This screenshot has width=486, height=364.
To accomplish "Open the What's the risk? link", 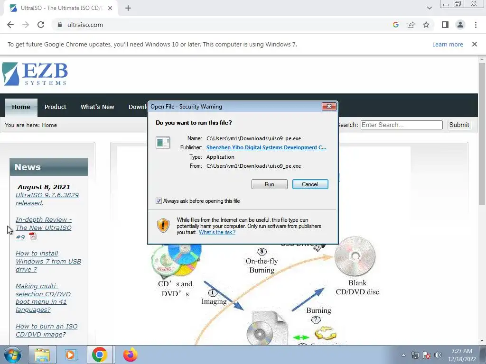I will tap(217, 232).
